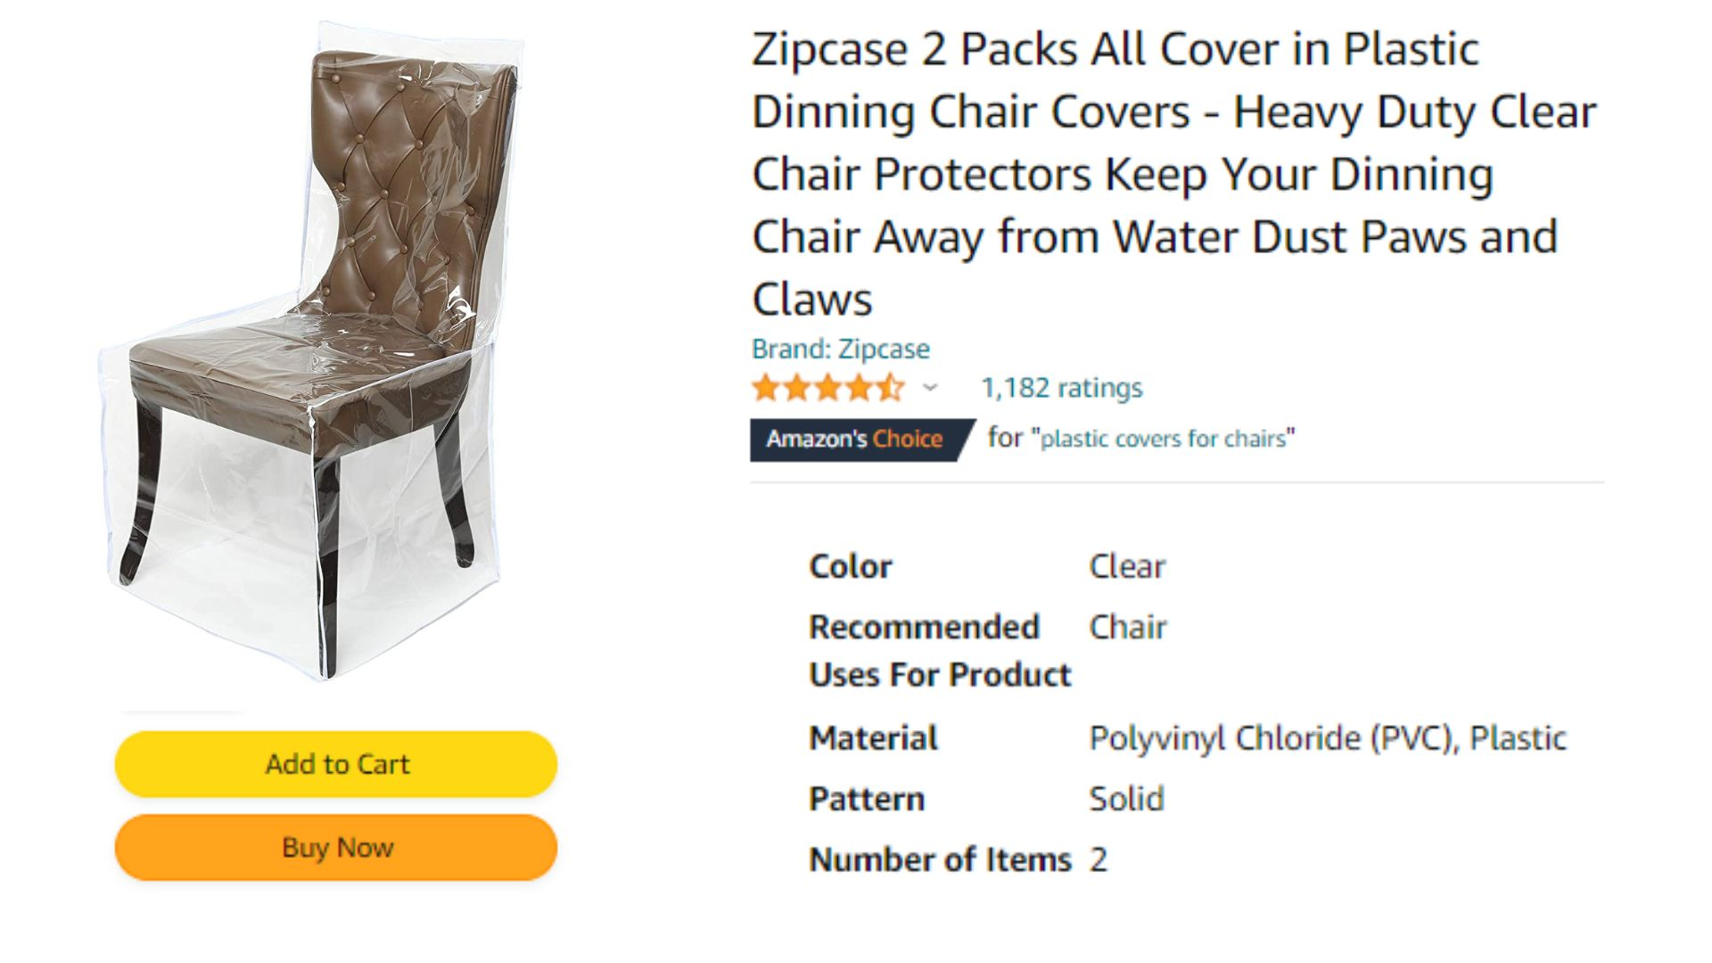Image resolution: width=1712 pixels, height=963 pixels.
Task: Click the Add to Cart button
Action: click(336, 764)
